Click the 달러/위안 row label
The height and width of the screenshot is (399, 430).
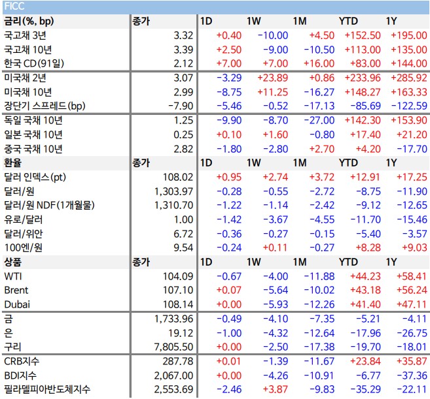(x=24, y=234)
